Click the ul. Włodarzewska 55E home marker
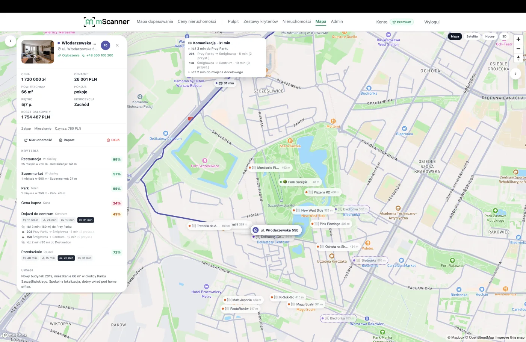Image resolution: width=526 pixels, height=342 pixels. 276,230
